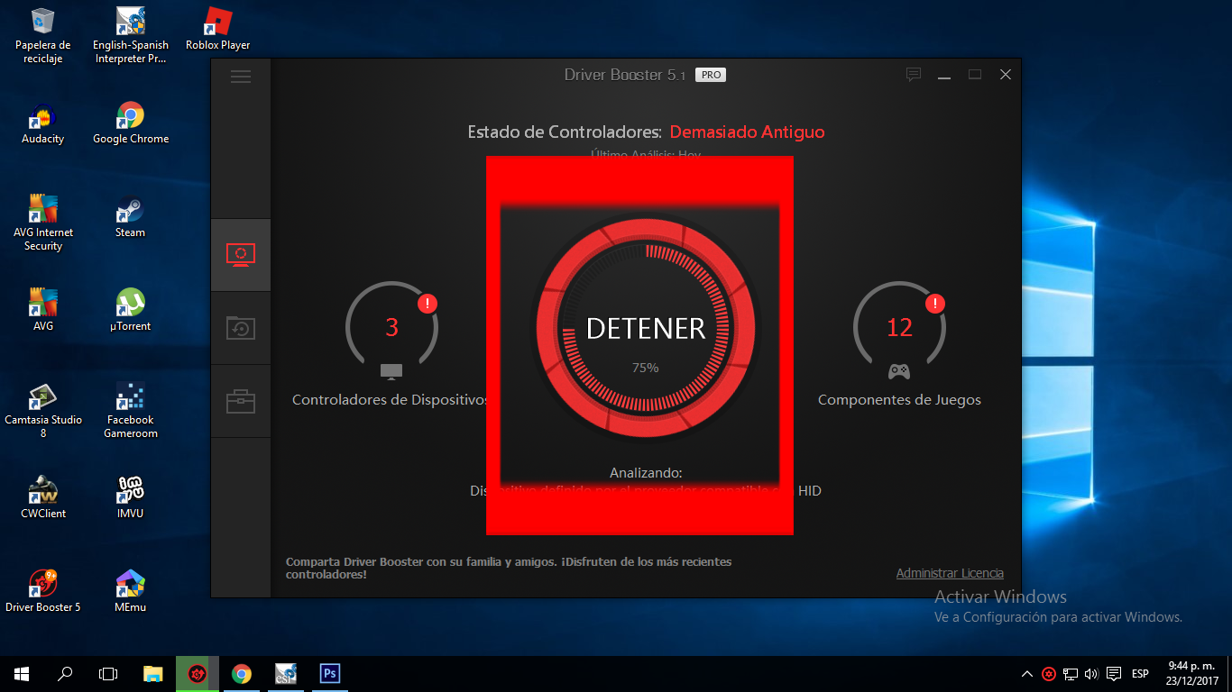
Task: Open File Explorer from the taskbar
Action: [153, 674]
